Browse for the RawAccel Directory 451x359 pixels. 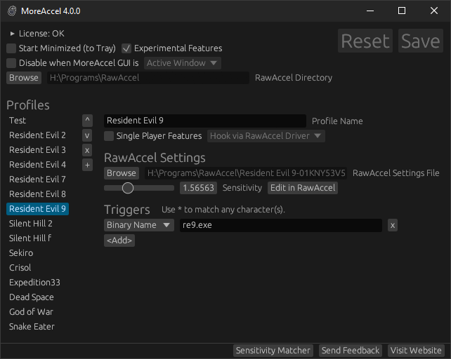click(24, 78)
